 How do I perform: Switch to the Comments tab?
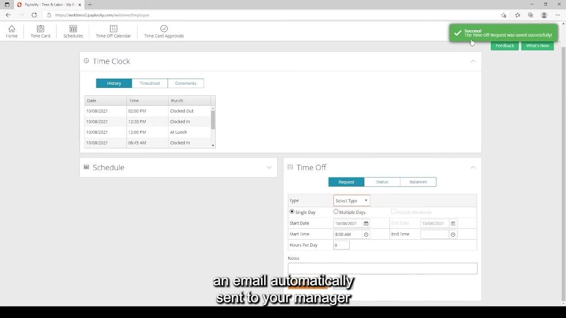point(186,83)
